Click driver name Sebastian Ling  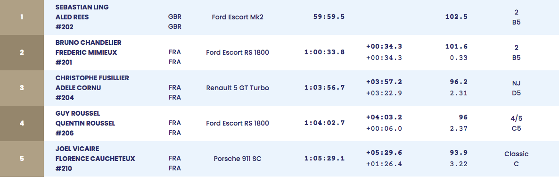pyautogui.click(x=82, y=7)
